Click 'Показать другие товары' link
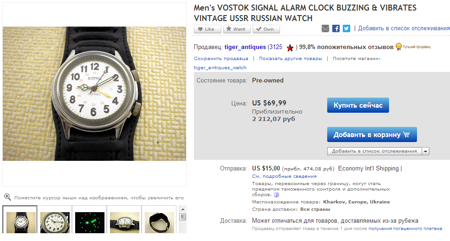Screen dimensions: 450x241 tap(291, 59)
